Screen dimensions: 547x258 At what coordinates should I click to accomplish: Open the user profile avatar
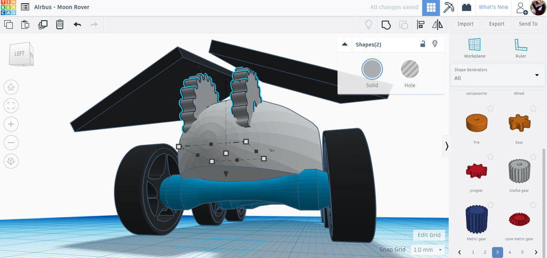[x=537, y=7]
